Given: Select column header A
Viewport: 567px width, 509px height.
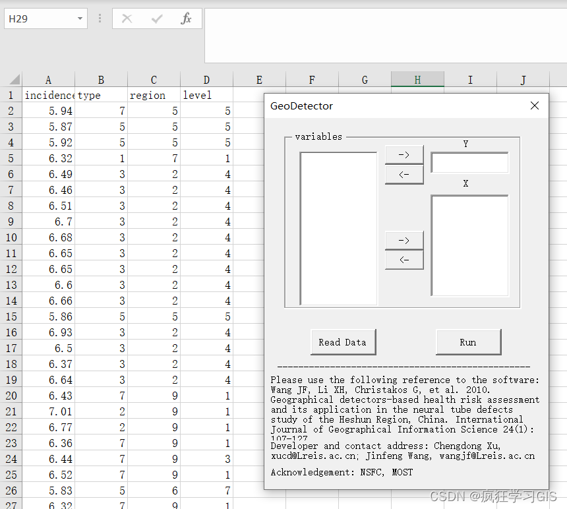Looking at the screenshot, I should pos(48,80).
